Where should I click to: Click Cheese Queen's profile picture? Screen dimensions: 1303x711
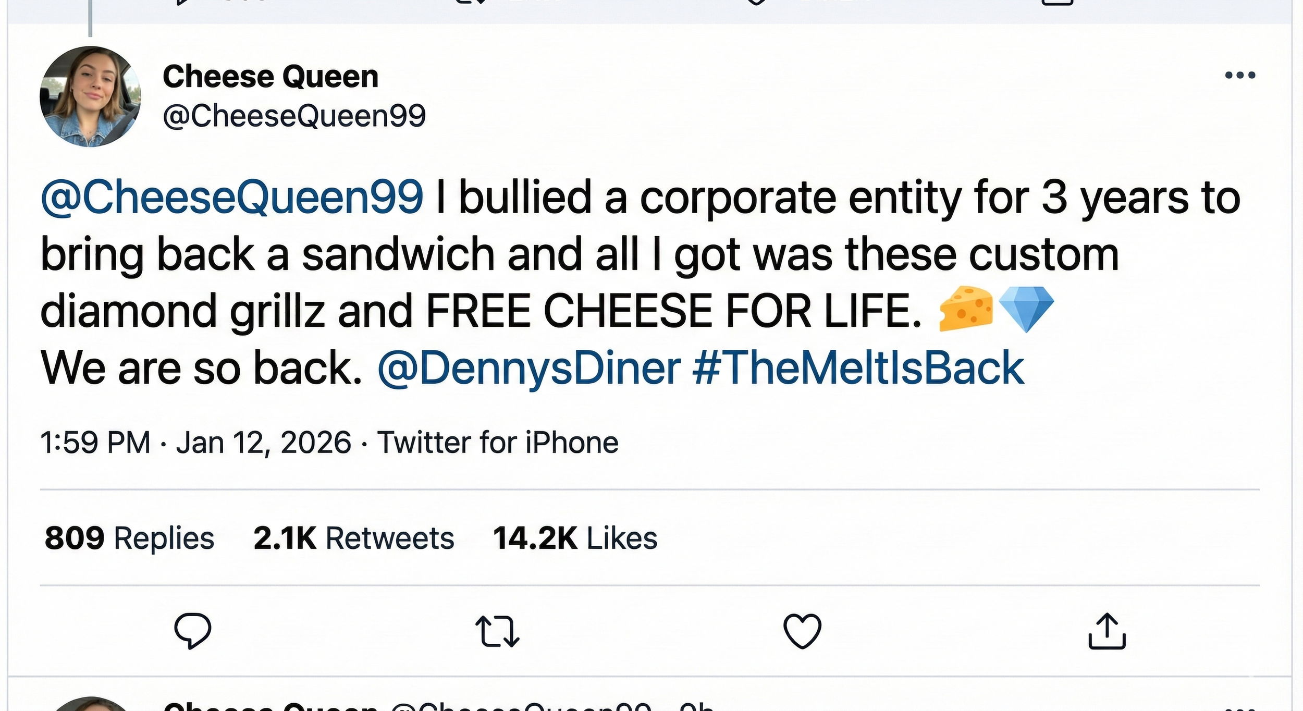coord(90,96)
